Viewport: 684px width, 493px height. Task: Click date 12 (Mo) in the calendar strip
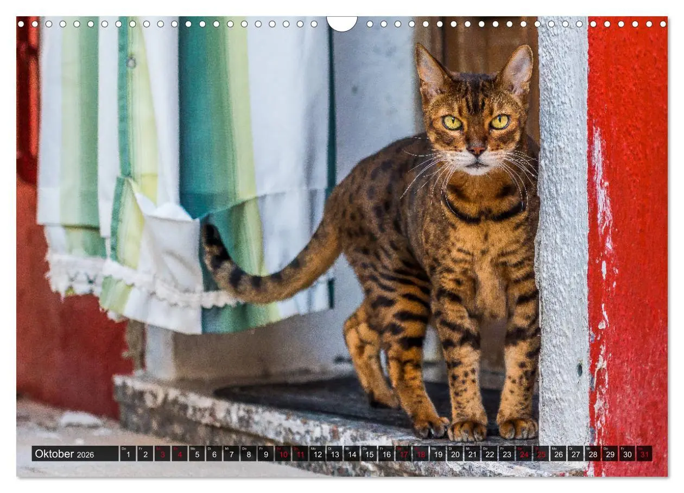[x=317, y=454]
